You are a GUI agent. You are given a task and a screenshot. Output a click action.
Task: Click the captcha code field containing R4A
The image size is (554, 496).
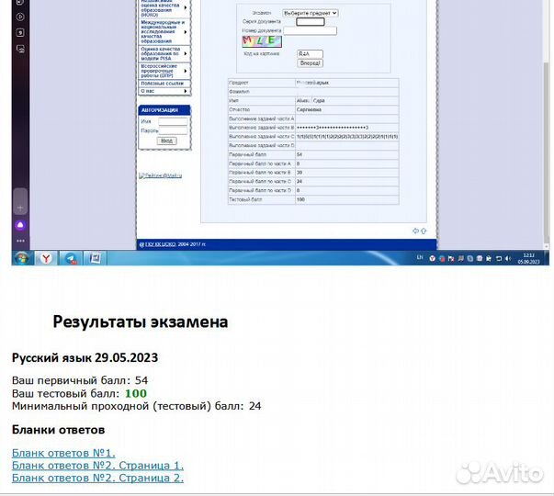[x=310, y=54]
